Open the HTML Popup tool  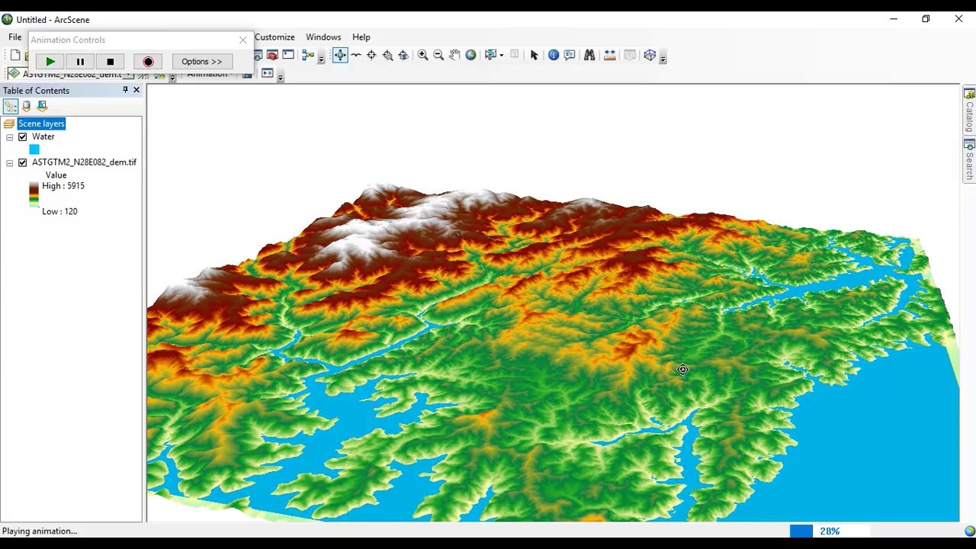(570, 55)
